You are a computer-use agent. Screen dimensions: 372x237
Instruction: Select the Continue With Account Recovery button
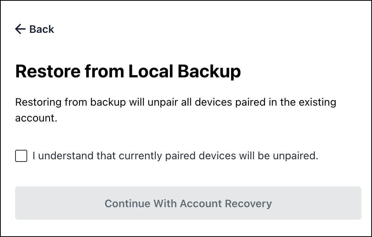point(188,203)
